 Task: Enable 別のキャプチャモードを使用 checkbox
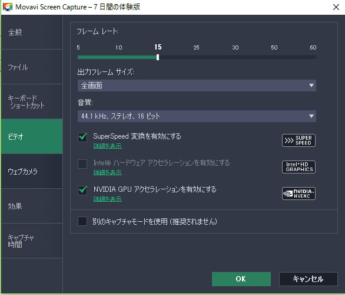point(82,221)
